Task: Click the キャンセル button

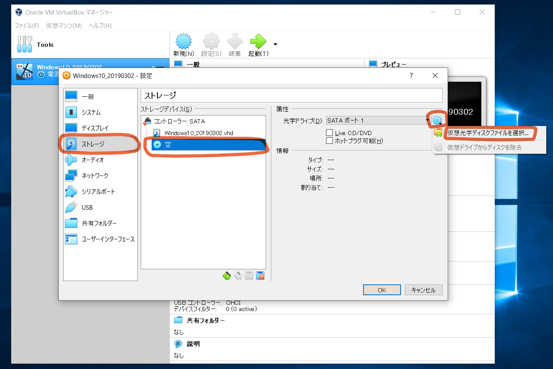Action: tap(423, 290)
